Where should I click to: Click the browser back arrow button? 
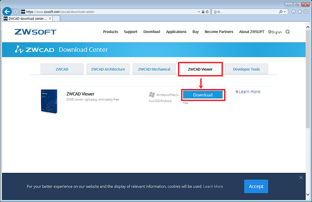pyautogui.click(x=7, y=12)
